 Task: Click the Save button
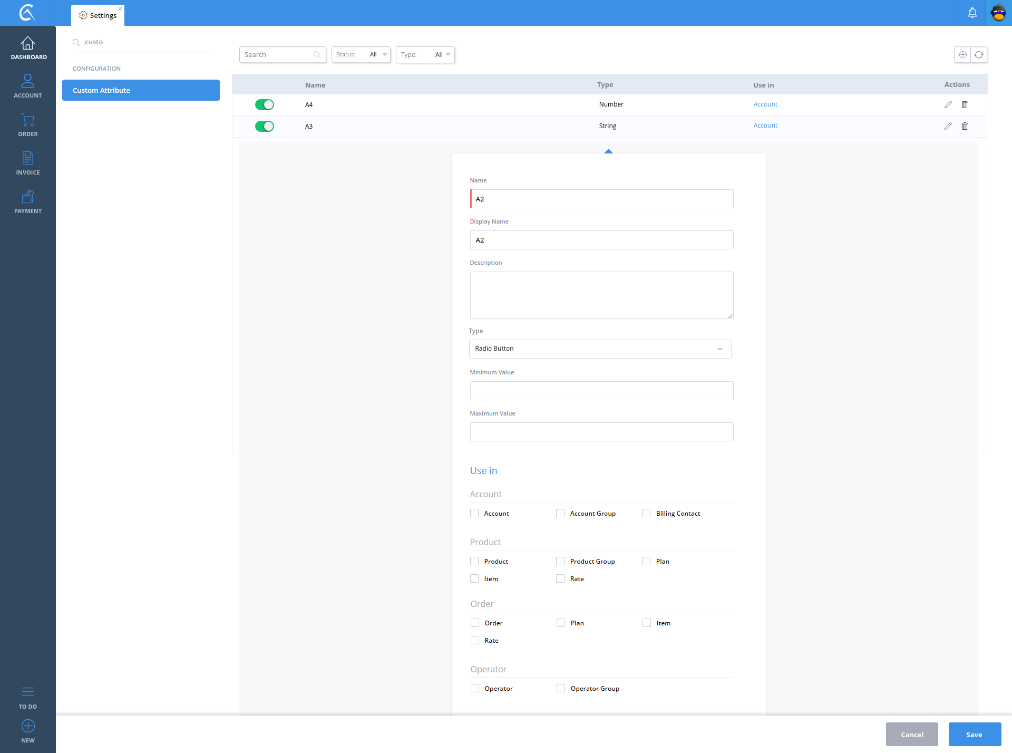(974, 735)
